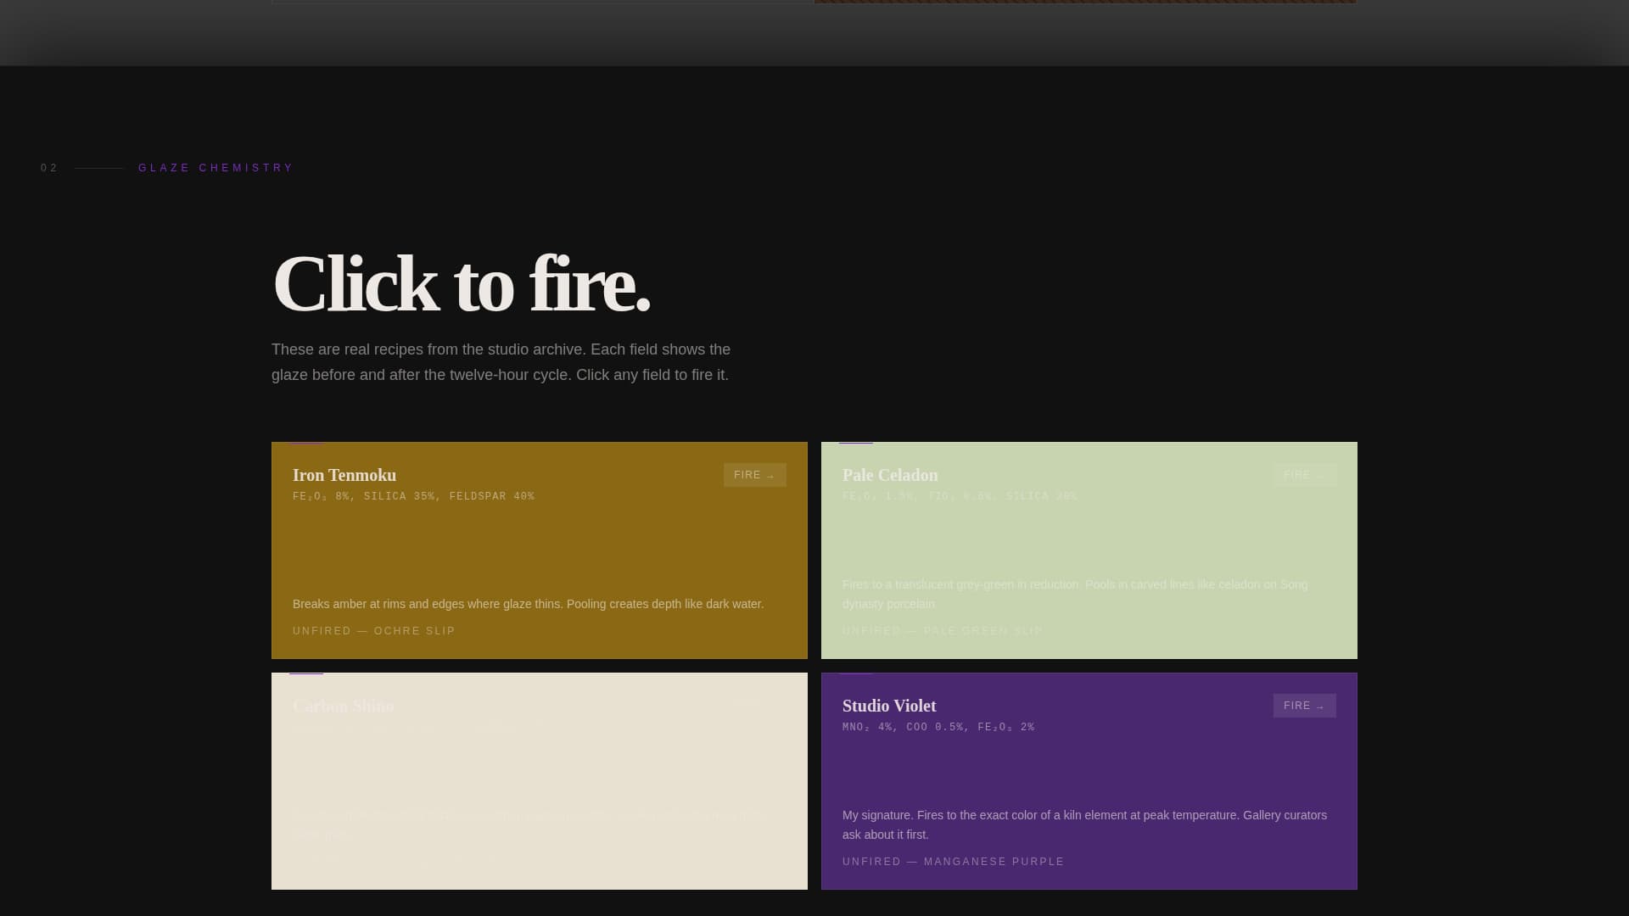Click the 'Pale Celadon' title
1629x916 pixels.
click(890, 475)
